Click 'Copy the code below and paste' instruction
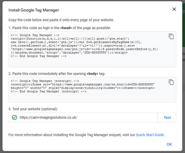The width and height of the screenshot is (185, 153). [61, 20]
